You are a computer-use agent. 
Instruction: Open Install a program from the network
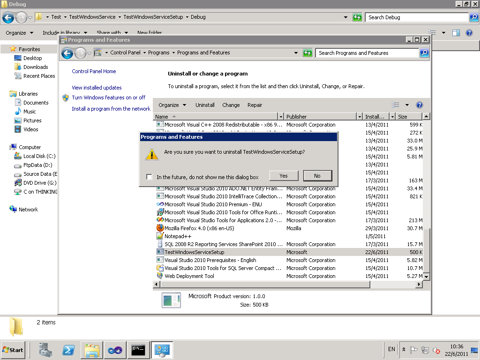coord(111,109)
